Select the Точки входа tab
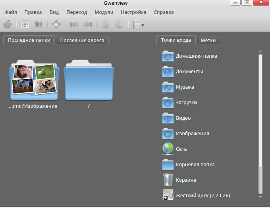Viewport: 270px width, 208px height. click(176, 40)
